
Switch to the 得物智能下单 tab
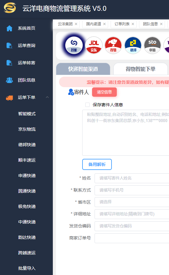141,69
